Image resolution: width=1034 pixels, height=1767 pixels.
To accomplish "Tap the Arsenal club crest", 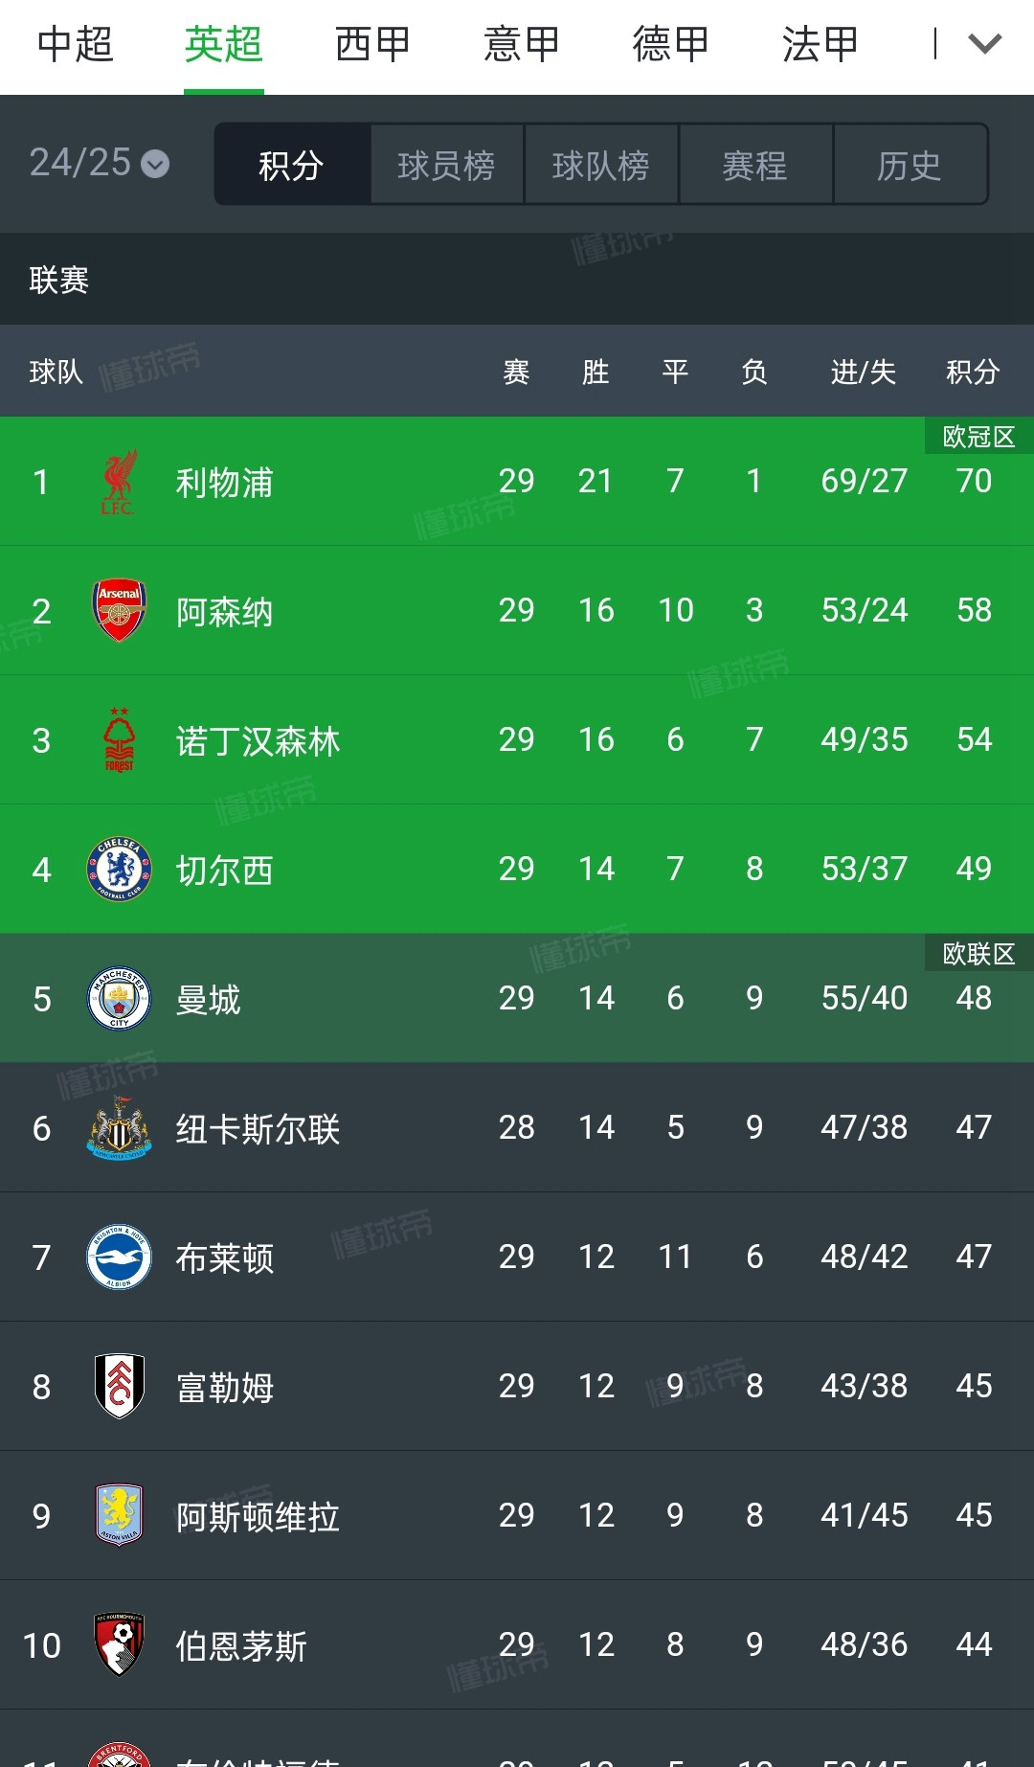I will tap(119, 610).
